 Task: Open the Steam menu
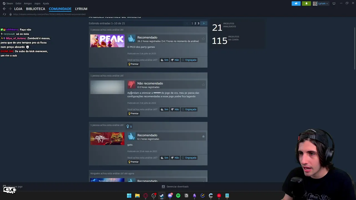point(8,3)
